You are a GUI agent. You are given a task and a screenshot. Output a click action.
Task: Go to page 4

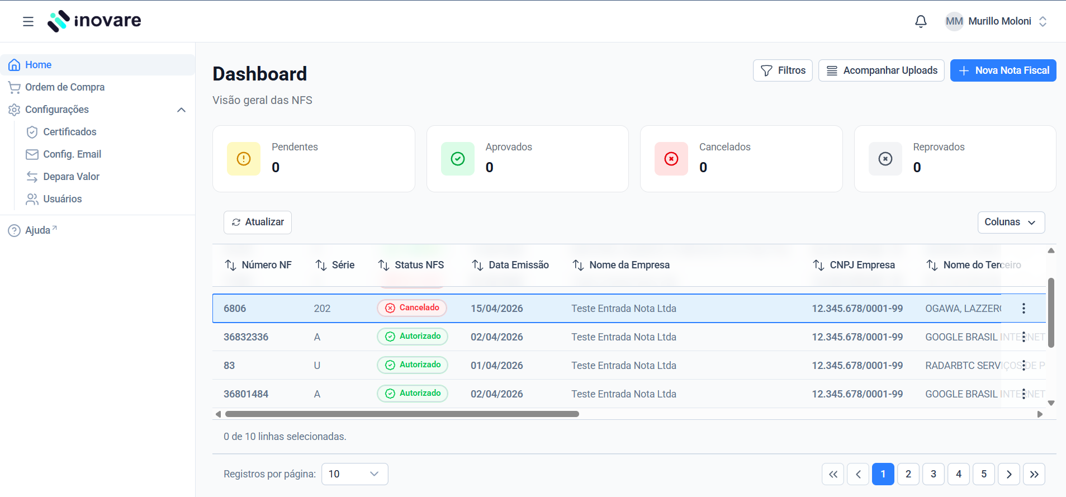pyautogui.click(x=959, y=474)
